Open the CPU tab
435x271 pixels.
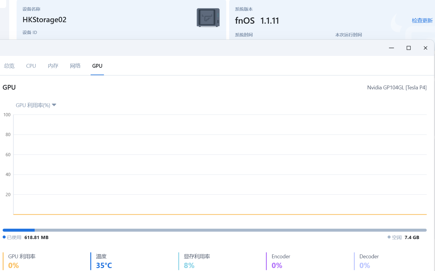(31, 66)
